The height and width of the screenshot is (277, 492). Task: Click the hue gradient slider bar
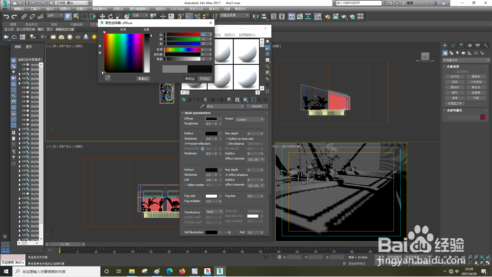(x=182, y=50)
